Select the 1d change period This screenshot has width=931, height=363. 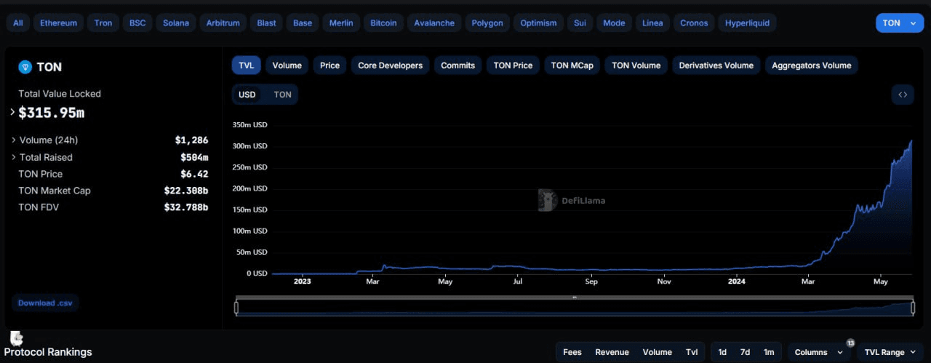coord(722,352)
